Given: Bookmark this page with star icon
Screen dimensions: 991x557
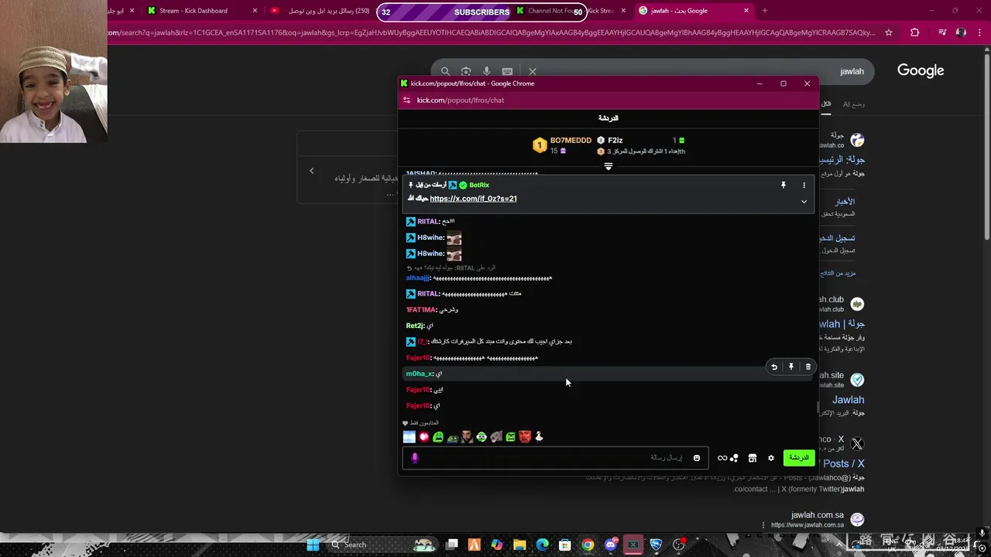Looking at the screenshot, I should (x=889, y=32).
